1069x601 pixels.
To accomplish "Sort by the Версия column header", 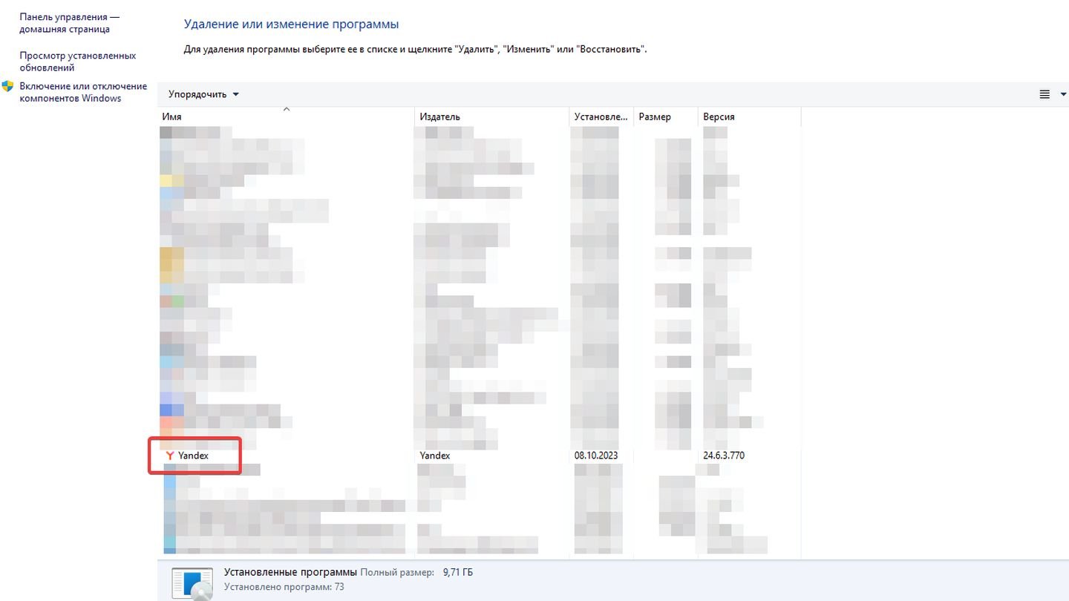I will [749, 117].
